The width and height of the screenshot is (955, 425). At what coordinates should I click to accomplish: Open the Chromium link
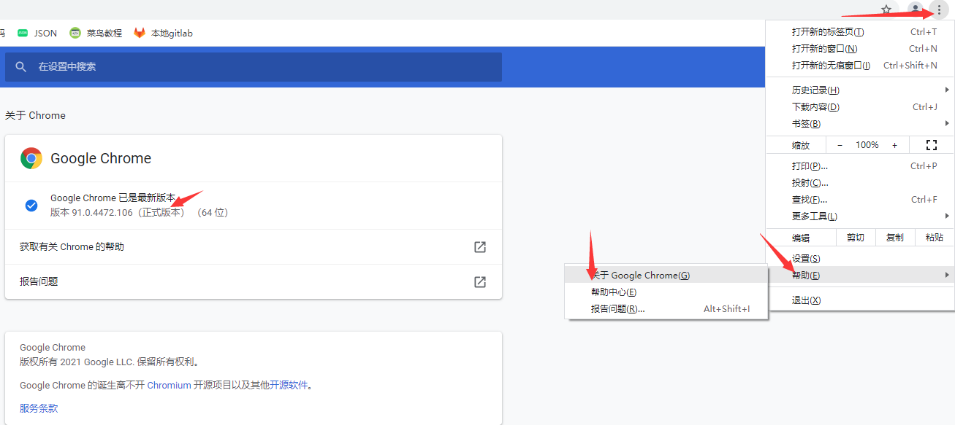click(x=169, y=385)
